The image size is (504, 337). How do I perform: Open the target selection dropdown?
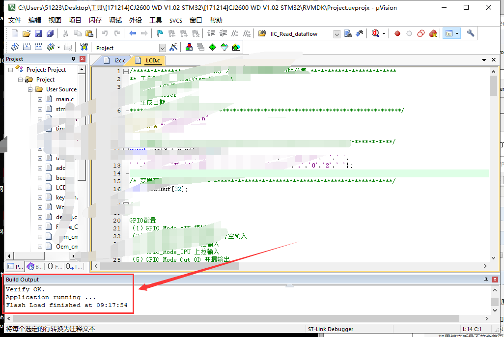[162, 48]
